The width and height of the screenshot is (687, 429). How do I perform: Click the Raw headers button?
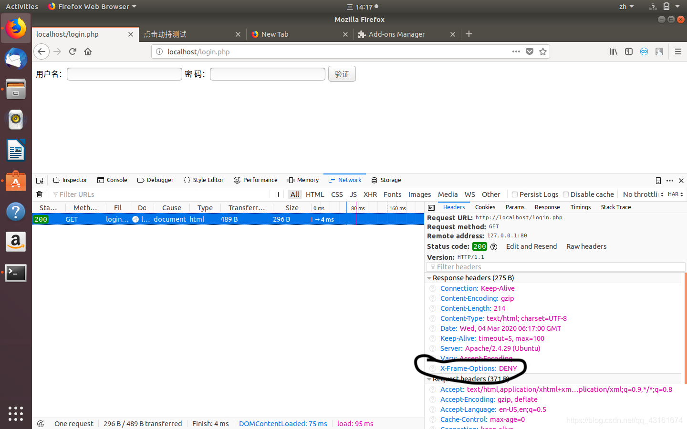[x=586, y=246]
